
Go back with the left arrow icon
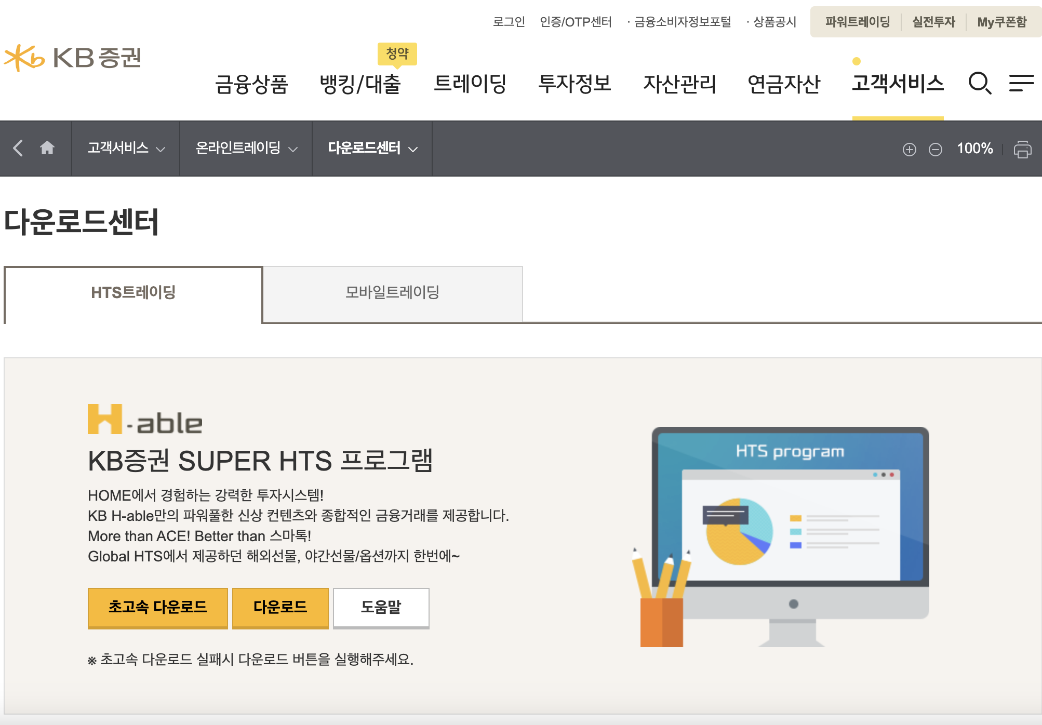tap(18, 149)
